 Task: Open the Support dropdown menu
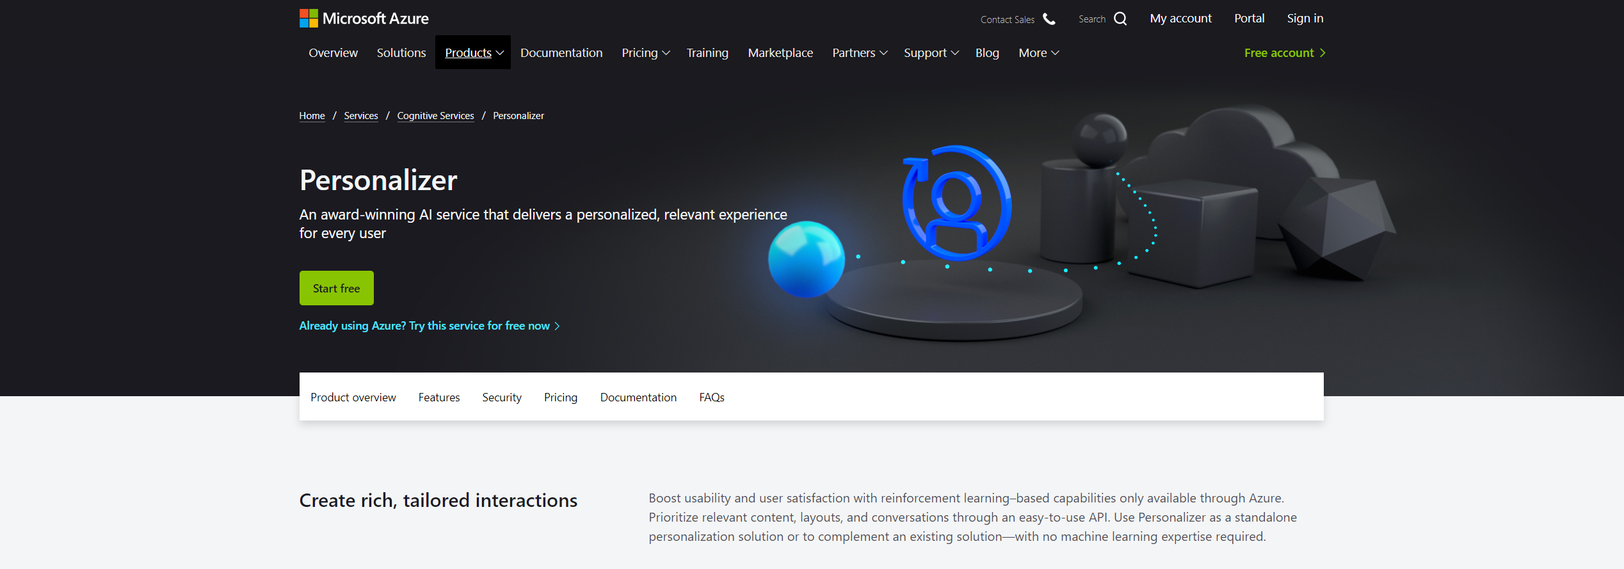pos(931,53)
